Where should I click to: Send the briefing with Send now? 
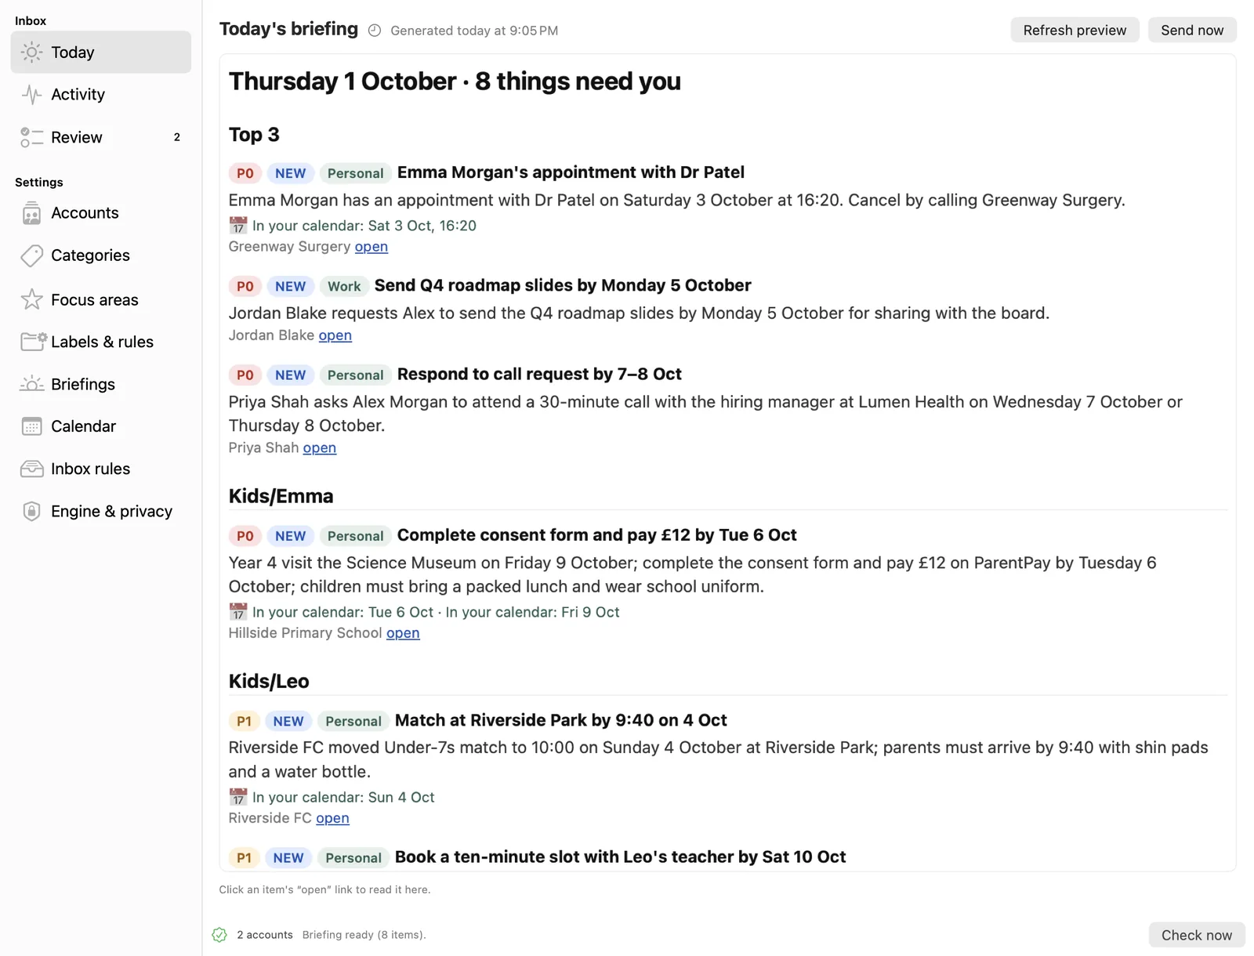click(x=1192, y=31)
